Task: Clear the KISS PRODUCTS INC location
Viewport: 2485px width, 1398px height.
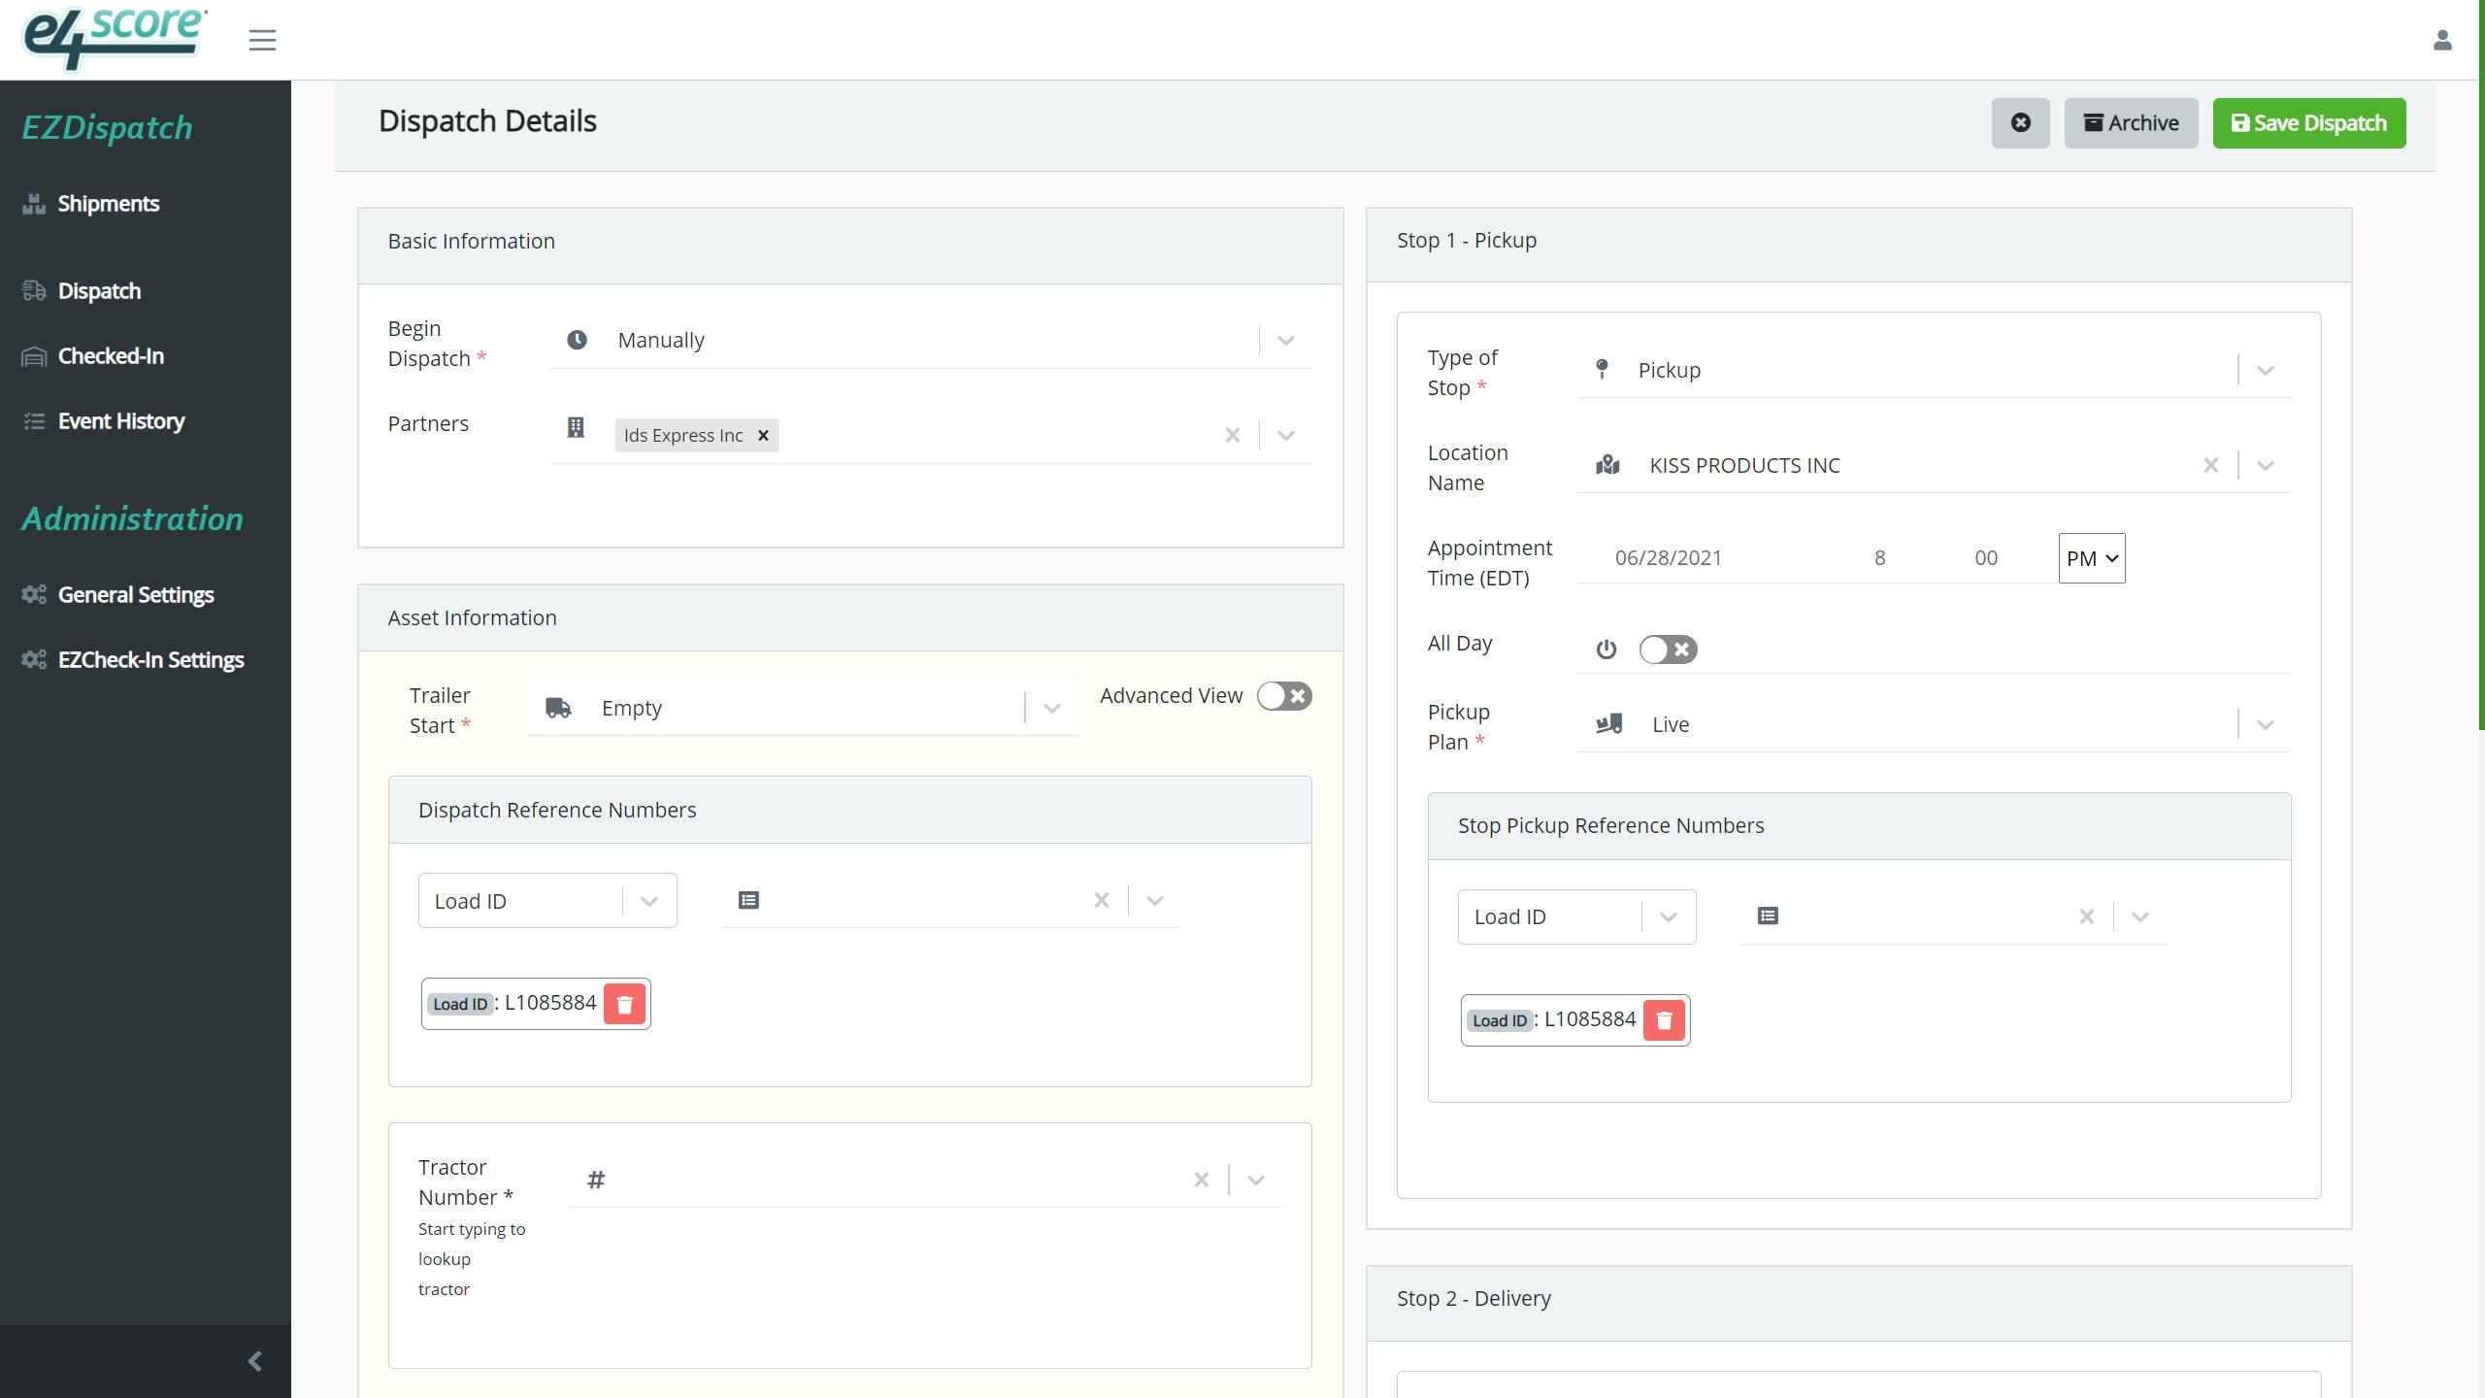Action: [x=2210, y=466]
